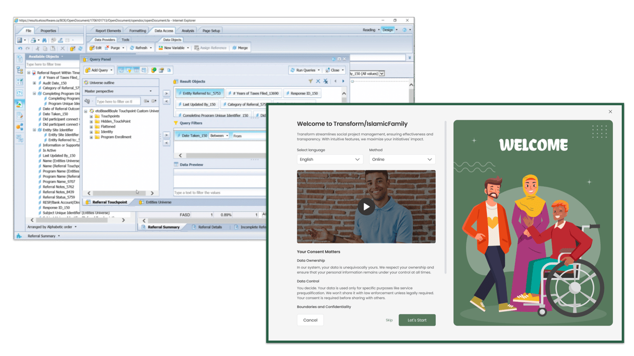
Task: Click Cancel in the welcome dialog
Action: click(311, 320)
